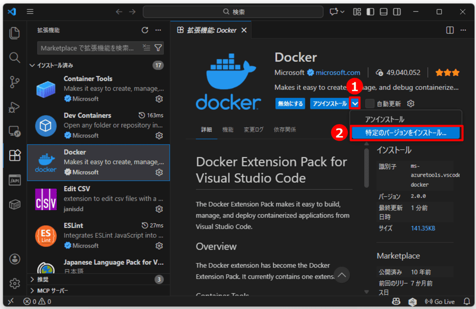Open the microsoft.com publisher link
This screenshot has width=476, height=309.
(x=339, y=72)
